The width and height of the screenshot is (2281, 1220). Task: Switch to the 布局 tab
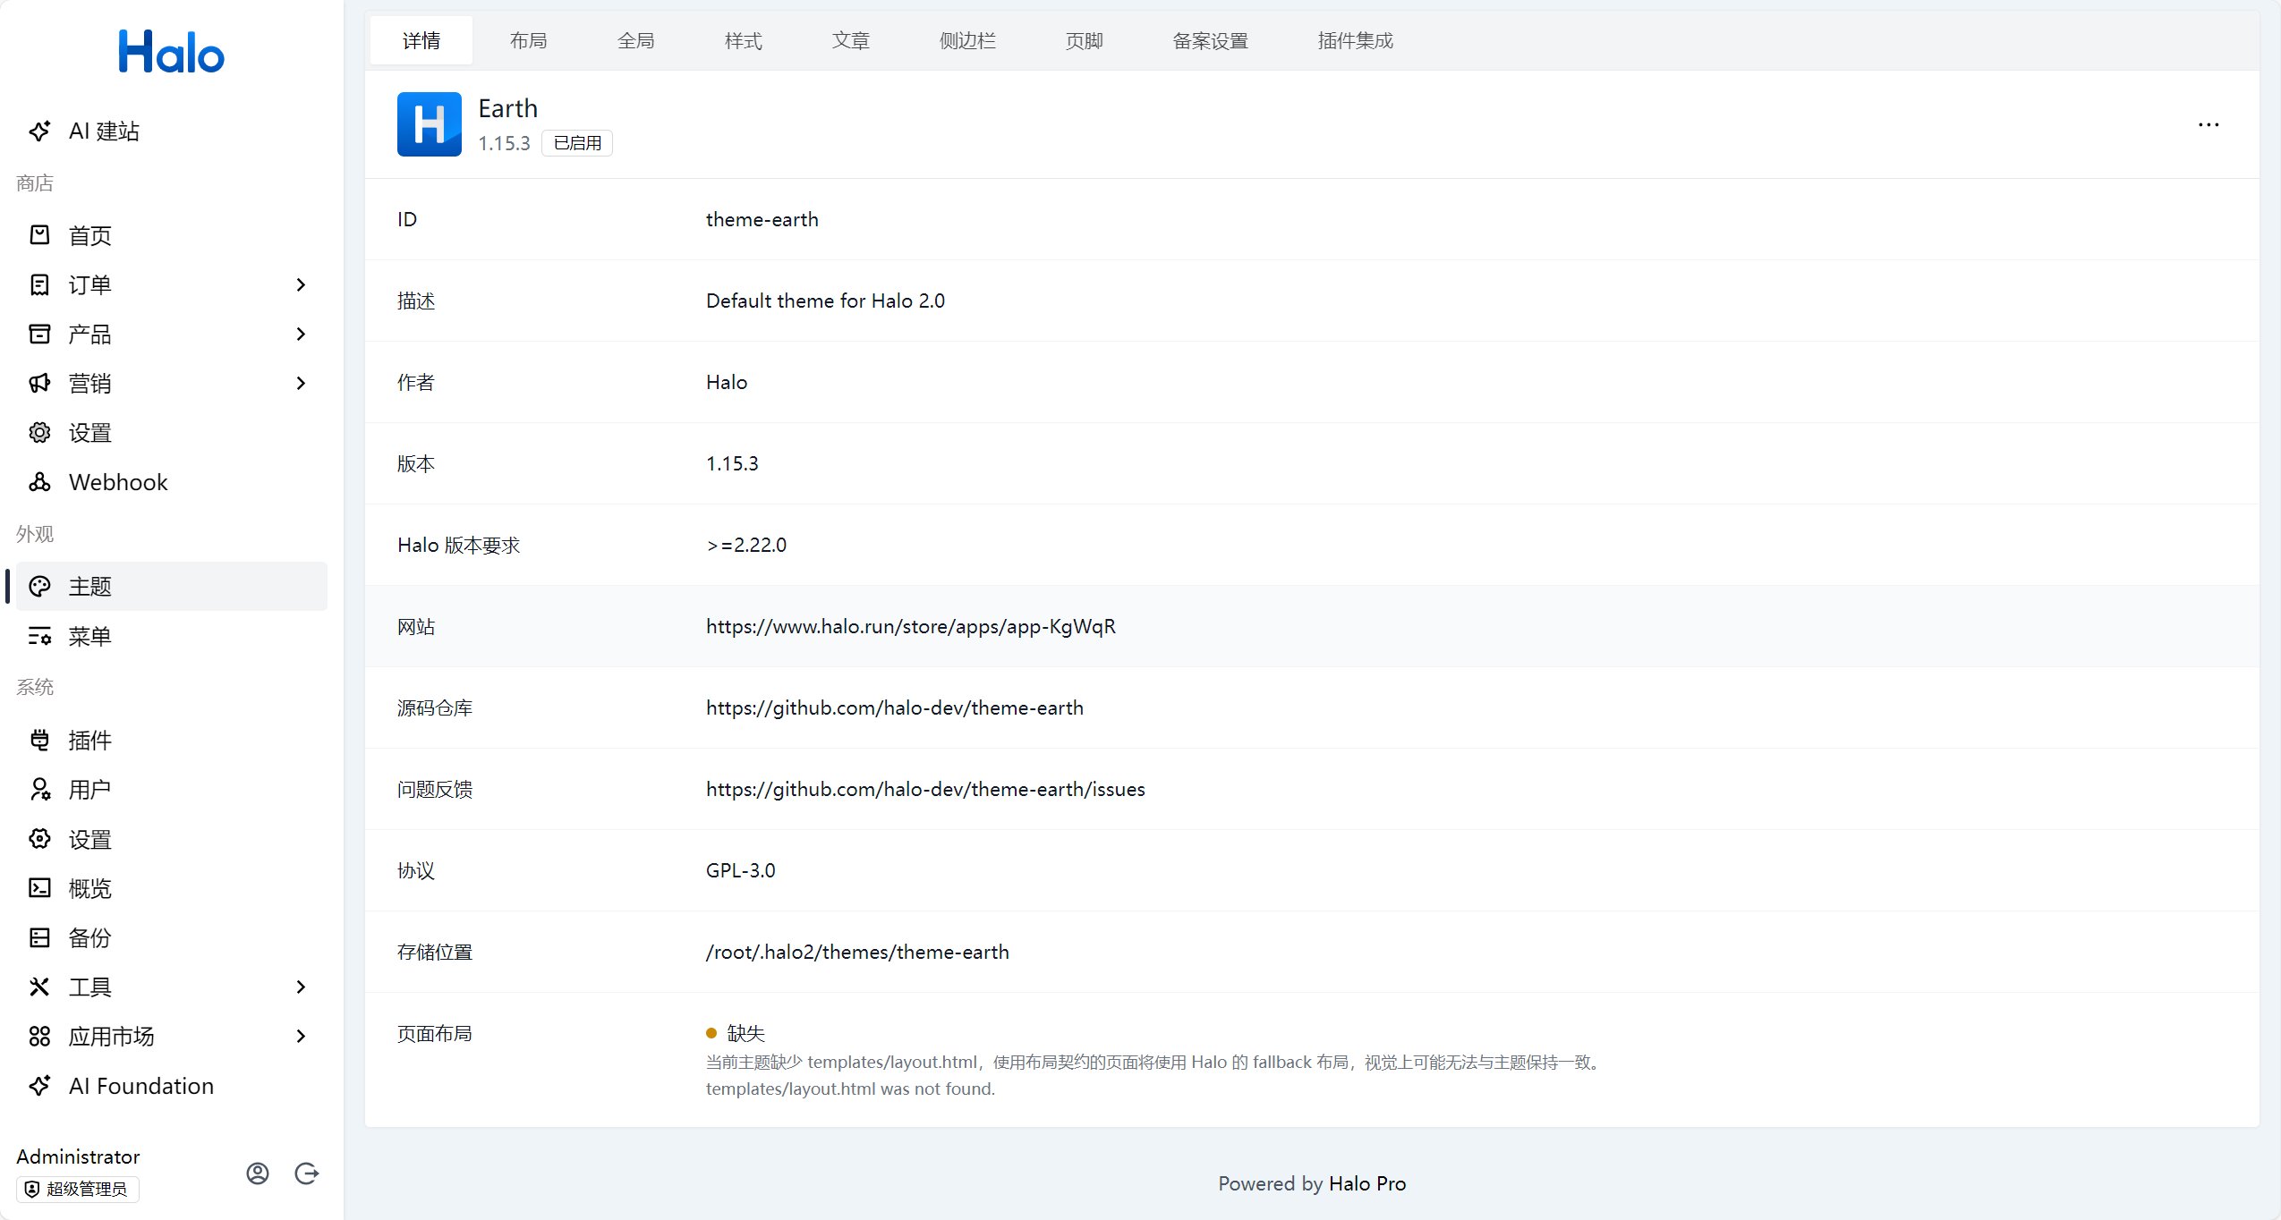coord(529,40)
